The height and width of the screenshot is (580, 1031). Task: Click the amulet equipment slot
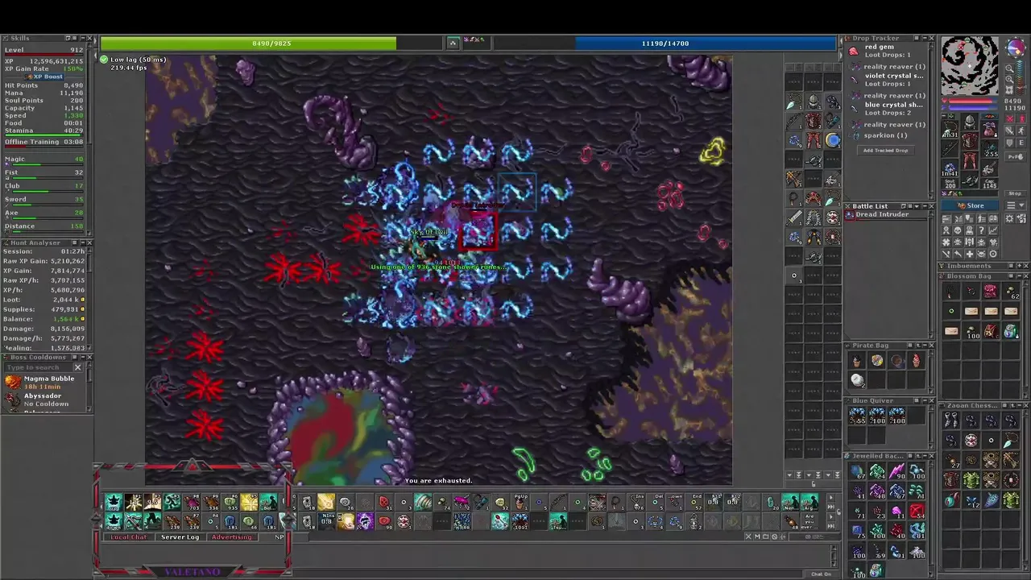[x=950, y=128]
